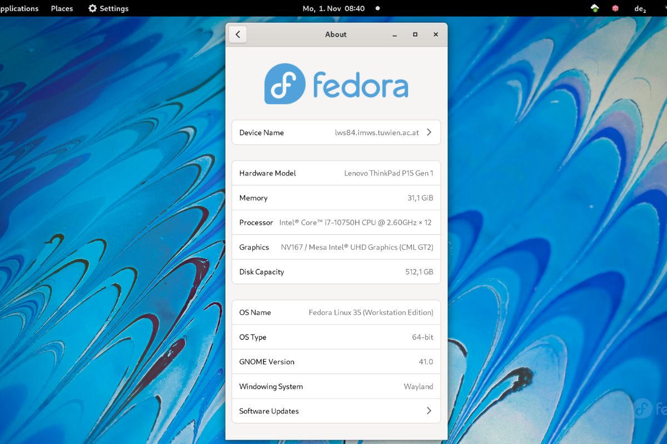Open the Device Name row chevron
This screenshot has height=444, width=667.
coord(429,133)
